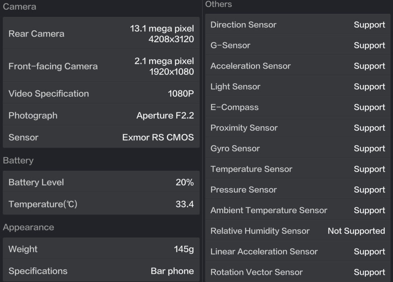Open the Video Specification row
This screenshot has width=393, height=282.
coord(101,93)
